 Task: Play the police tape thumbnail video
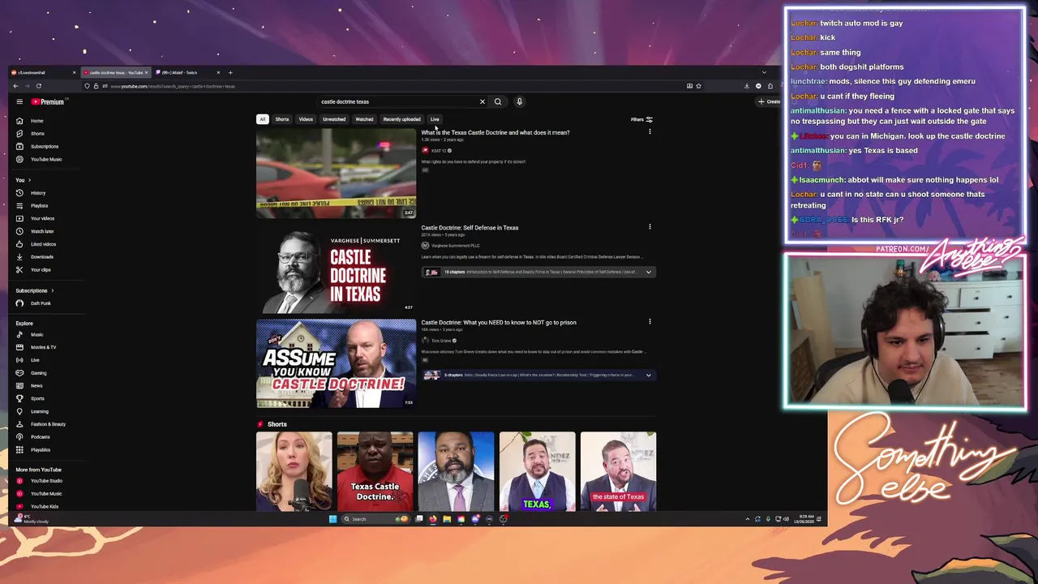click(x=336, y=174)
